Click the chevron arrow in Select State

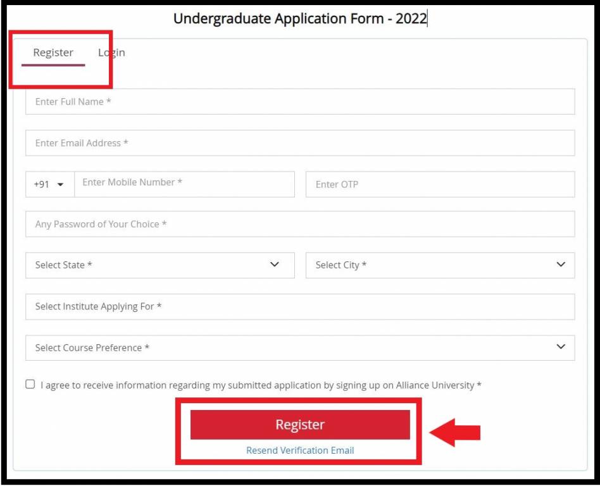pos(275,265)
